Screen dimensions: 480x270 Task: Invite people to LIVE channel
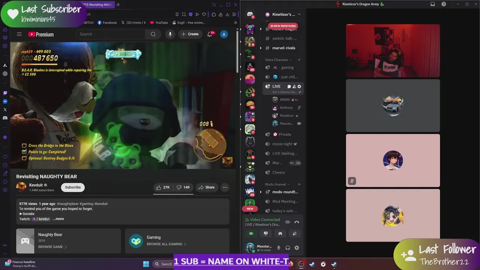pos(294,87)
